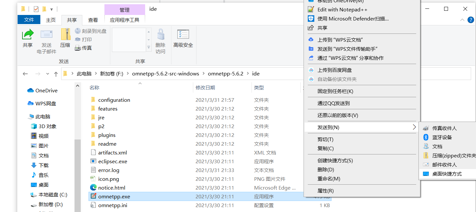The width and height of the screenshot is (476, 212).
Task: Collapse the ribbon with the chevron
Action: click(462, 20)
